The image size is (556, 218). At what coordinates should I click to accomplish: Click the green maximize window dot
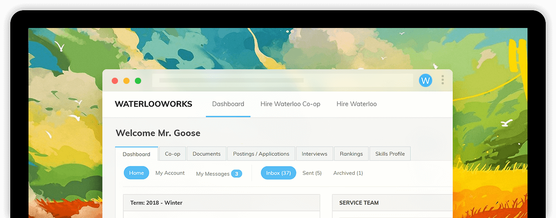click(x=138, y=81)
